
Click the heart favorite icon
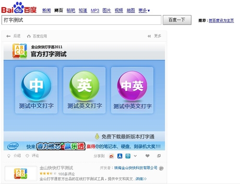147,156
